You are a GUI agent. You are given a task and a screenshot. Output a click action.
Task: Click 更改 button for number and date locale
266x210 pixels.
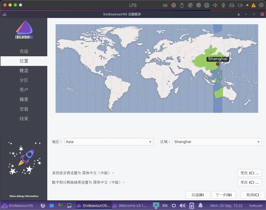(250, 182)
